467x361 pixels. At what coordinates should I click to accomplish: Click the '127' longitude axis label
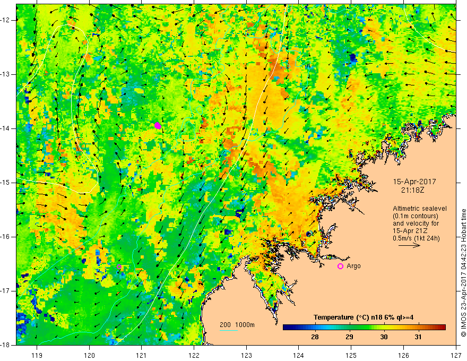tap(456, 355)
